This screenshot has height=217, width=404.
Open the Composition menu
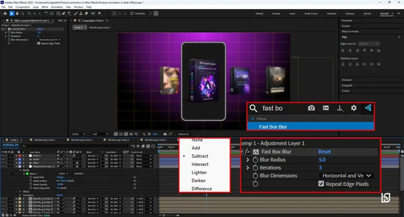point(23,7)
